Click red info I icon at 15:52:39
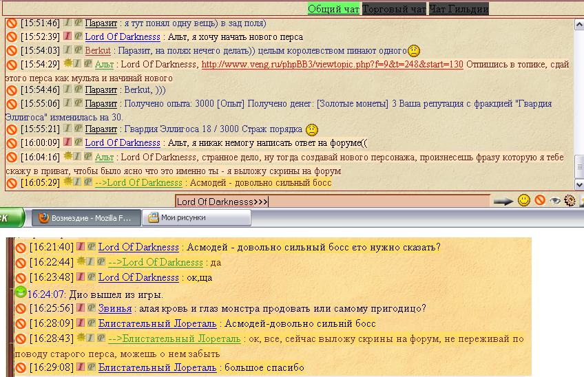 pyautogui.click(x=67, y=36)
